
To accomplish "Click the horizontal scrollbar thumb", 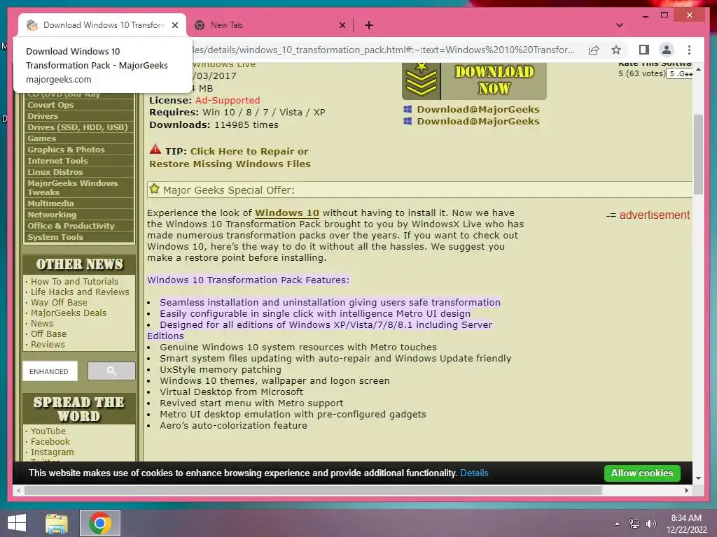I will [313, 490].
